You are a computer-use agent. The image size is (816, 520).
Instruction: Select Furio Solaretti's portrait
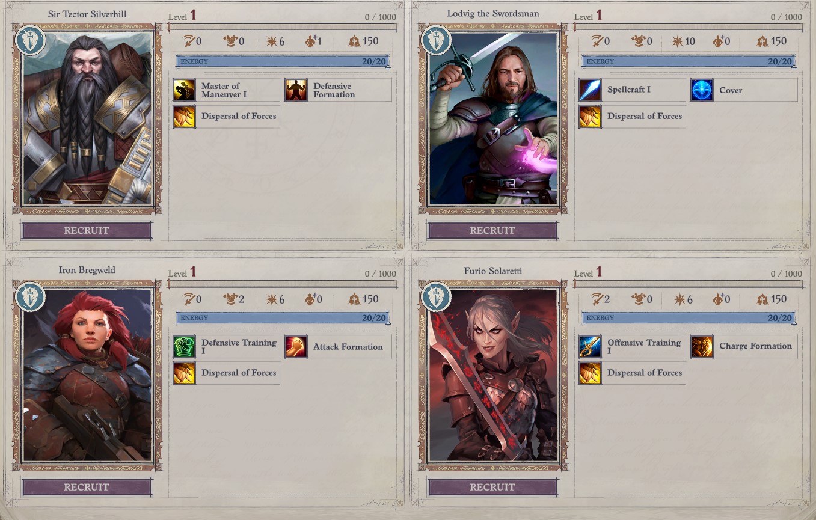pos(494,375)
